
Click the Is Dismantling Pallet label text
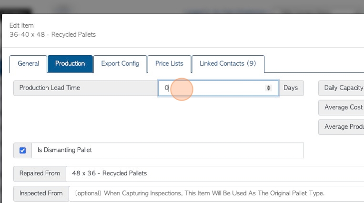point(64,150)
